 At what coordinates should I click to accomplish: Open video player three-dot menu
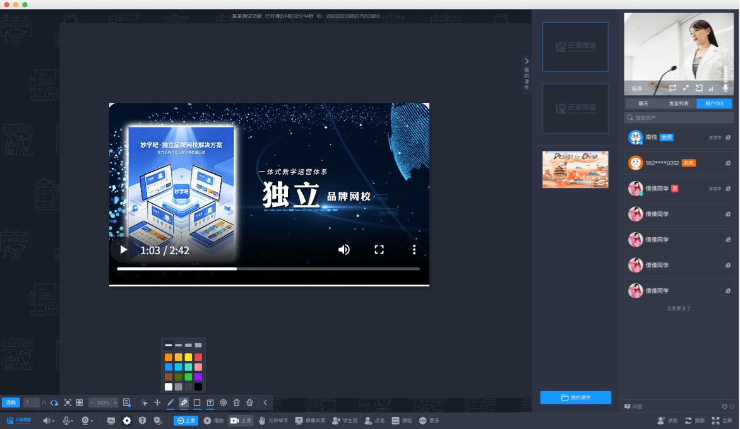click(x=414, y=250)
